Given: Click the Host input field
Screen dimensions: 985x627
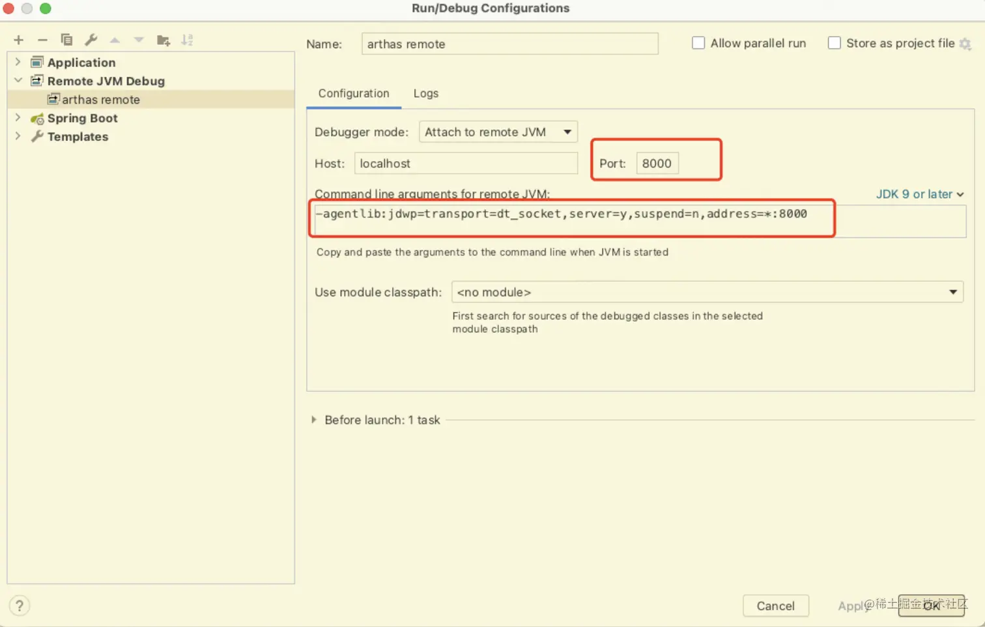Looking at the screenshot, I should [466, 163].
